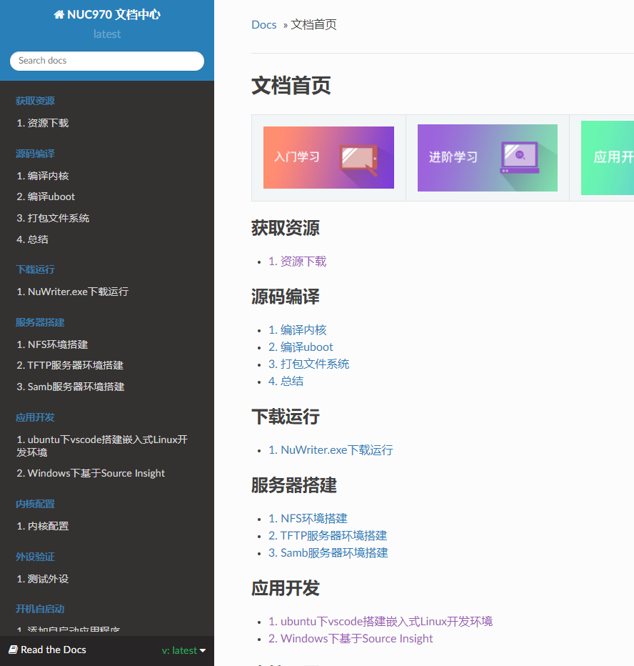Select sidebar item 3. 打包文件系统
The width and height of the screenshot is (634, 666).
click(x=53, y=219)
